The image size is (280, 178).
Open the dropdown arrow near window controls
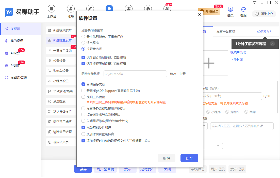coord(255,2)
